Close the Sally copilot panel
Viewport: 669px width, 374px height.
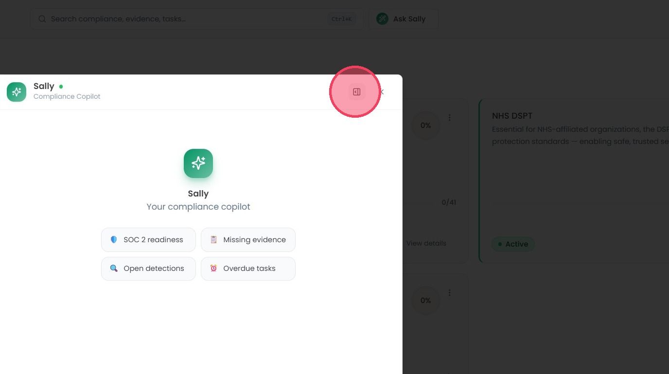pos(381,92)
